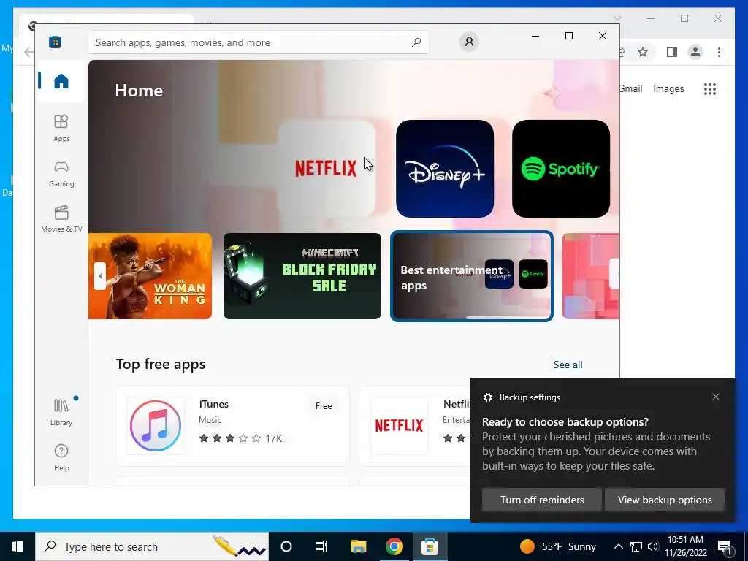Open Gmail link in Chrome window
Viewport: 748px width, 561px height.
coord(630,88)
